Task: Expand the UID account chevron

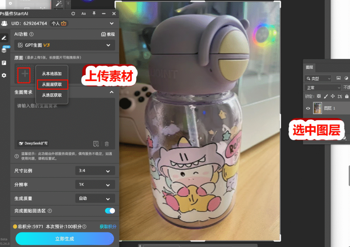Action: pyautogui.click(x=112, y=24)
